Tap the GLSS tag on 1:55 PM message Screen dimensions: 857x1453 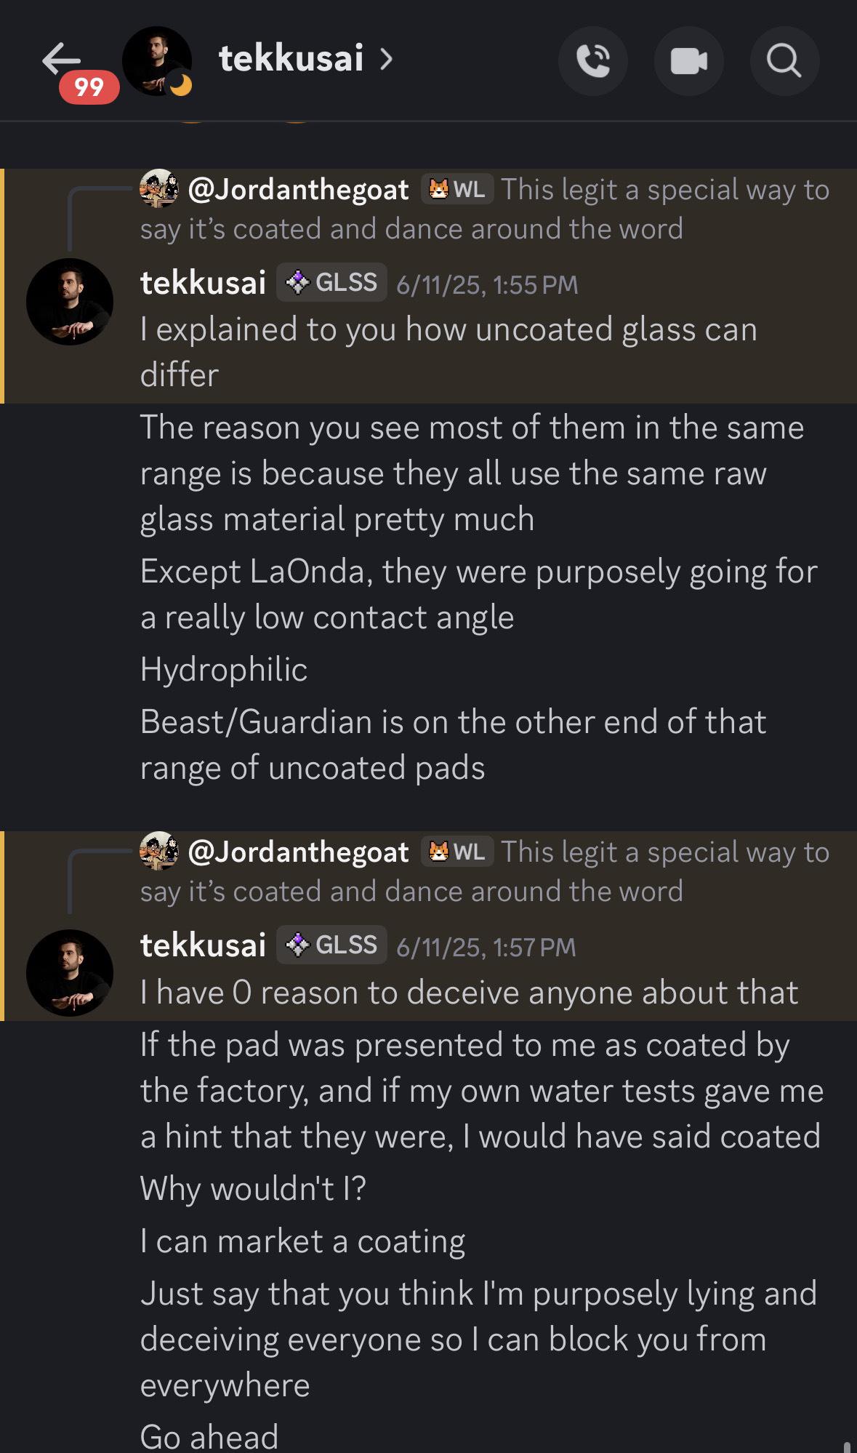(x=332, y=283)
